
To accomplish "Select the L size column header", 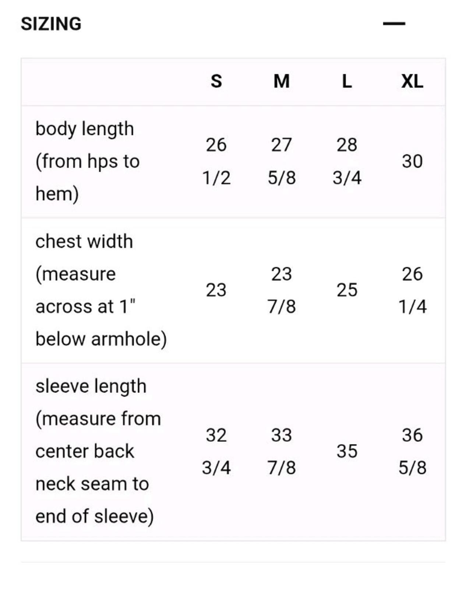I will (347, 81).
